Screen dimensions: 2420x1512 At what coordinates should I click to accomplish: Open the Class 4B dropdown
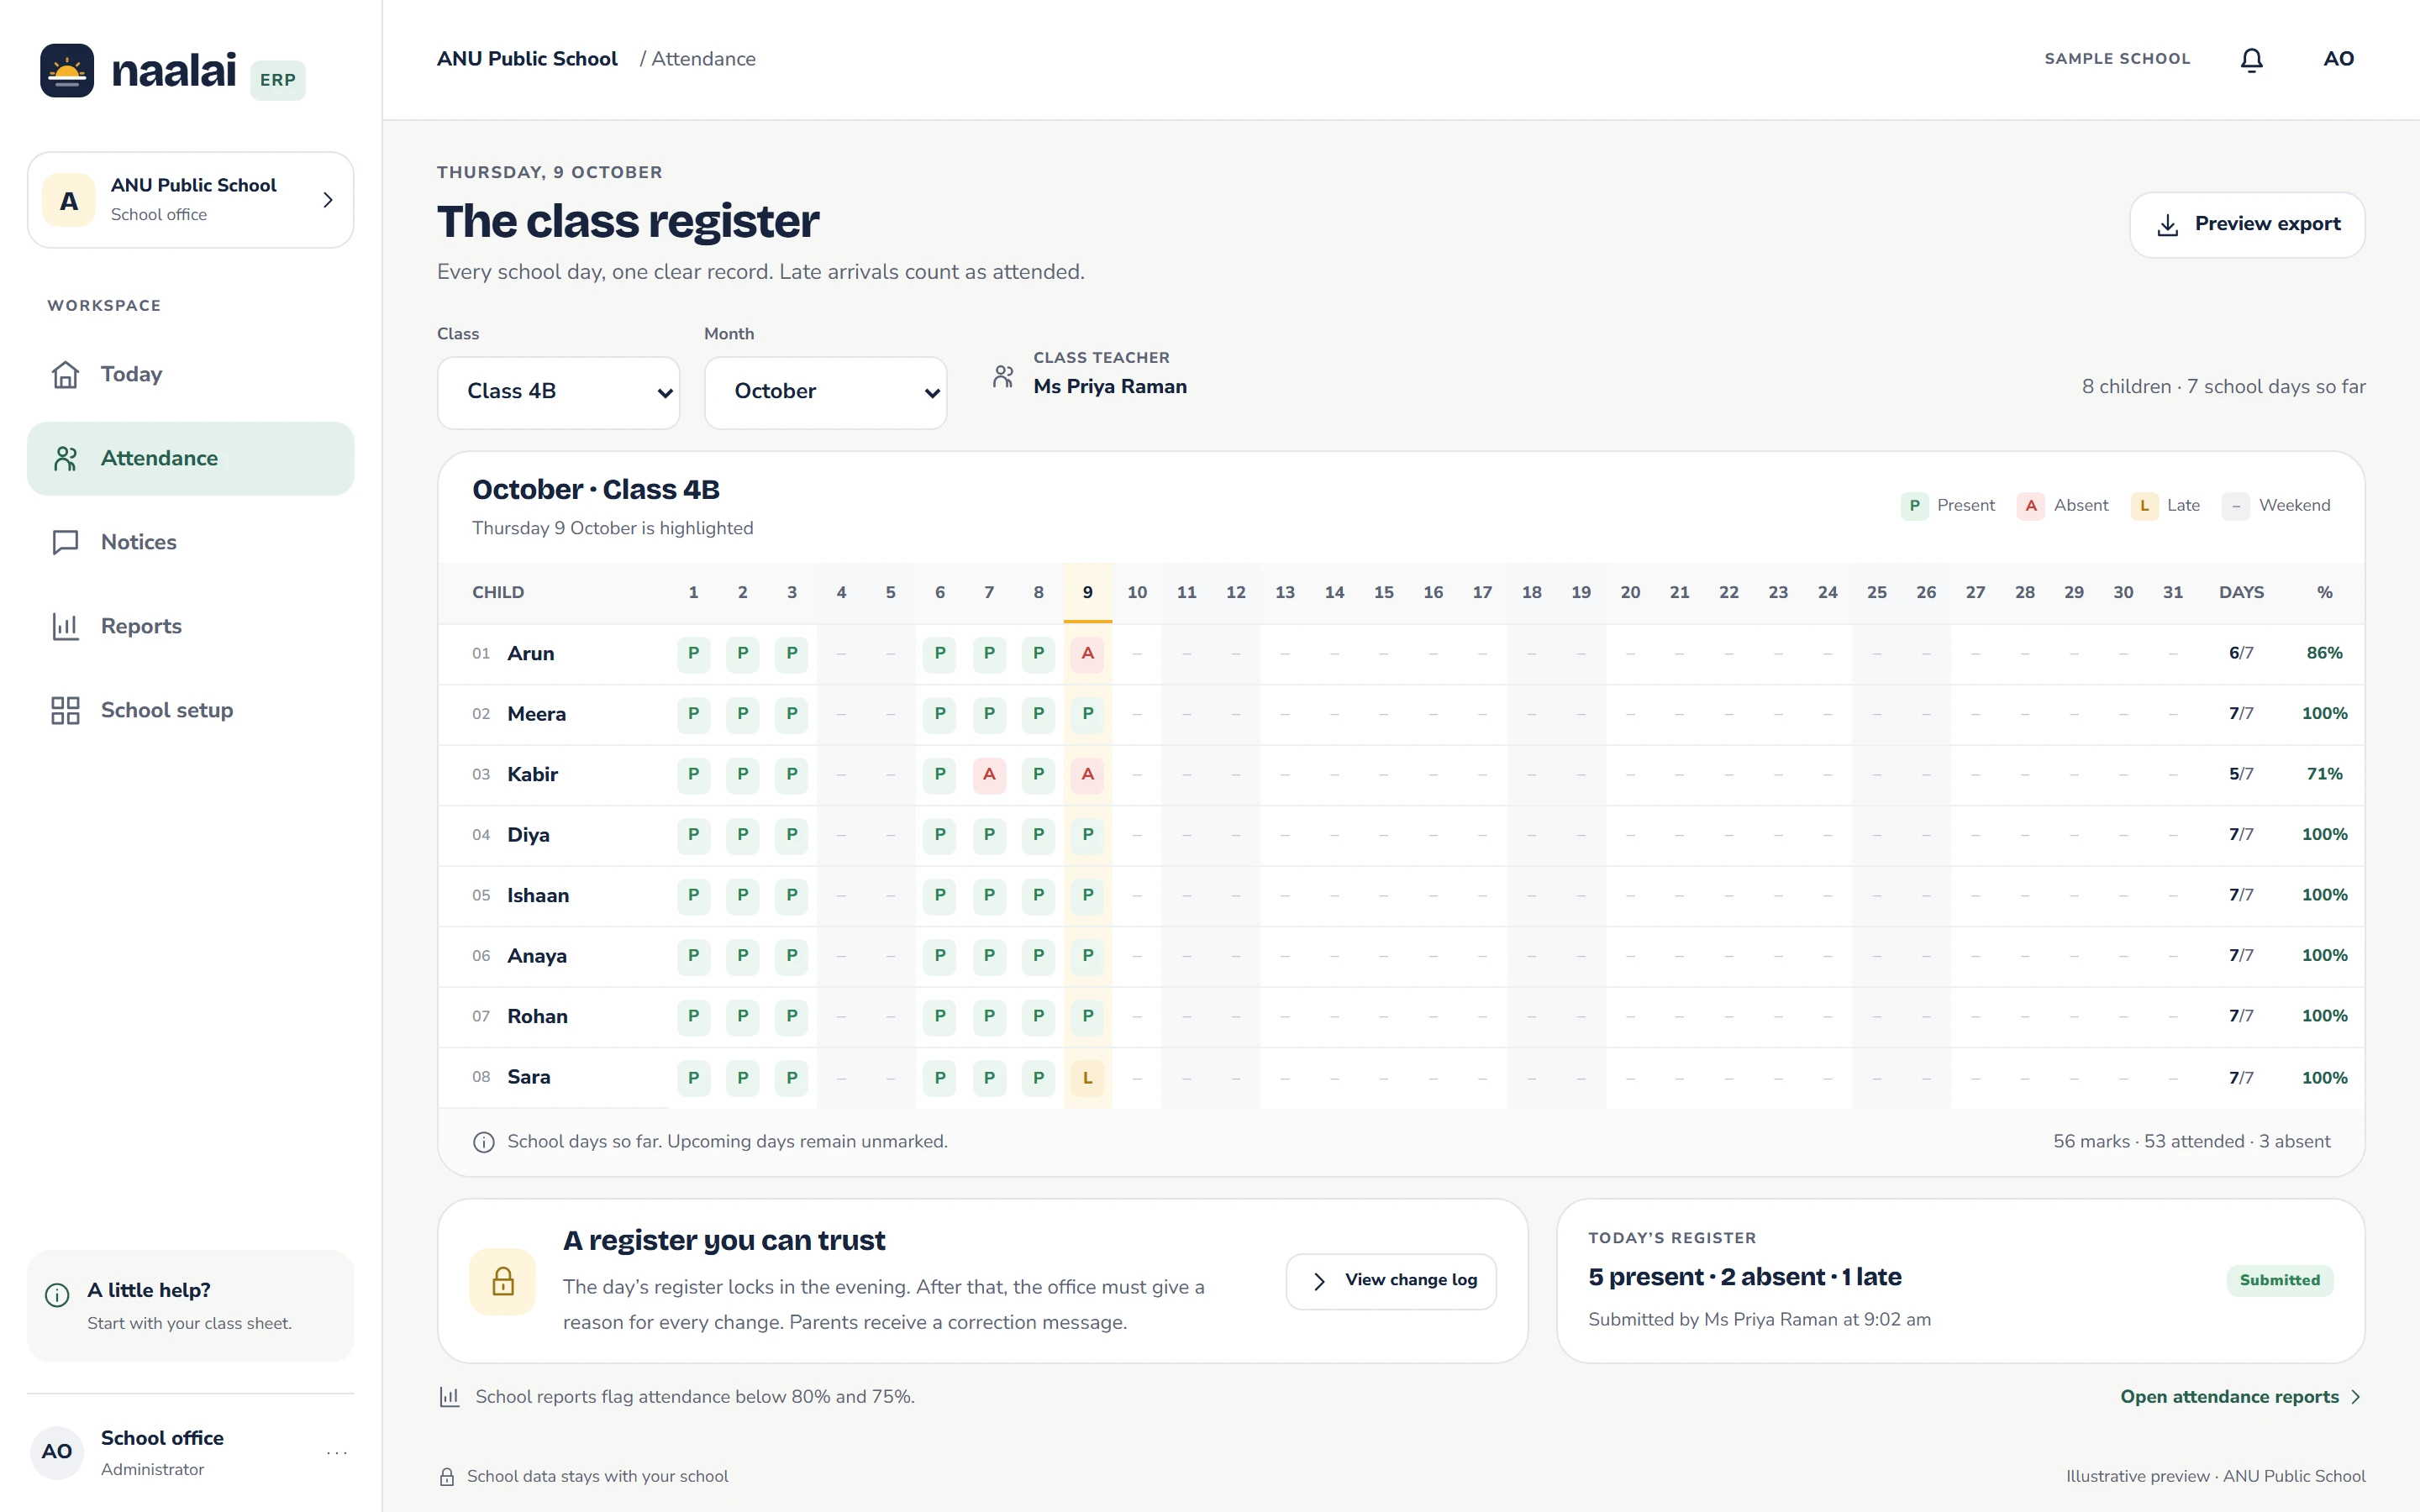[x=559, y=392]
